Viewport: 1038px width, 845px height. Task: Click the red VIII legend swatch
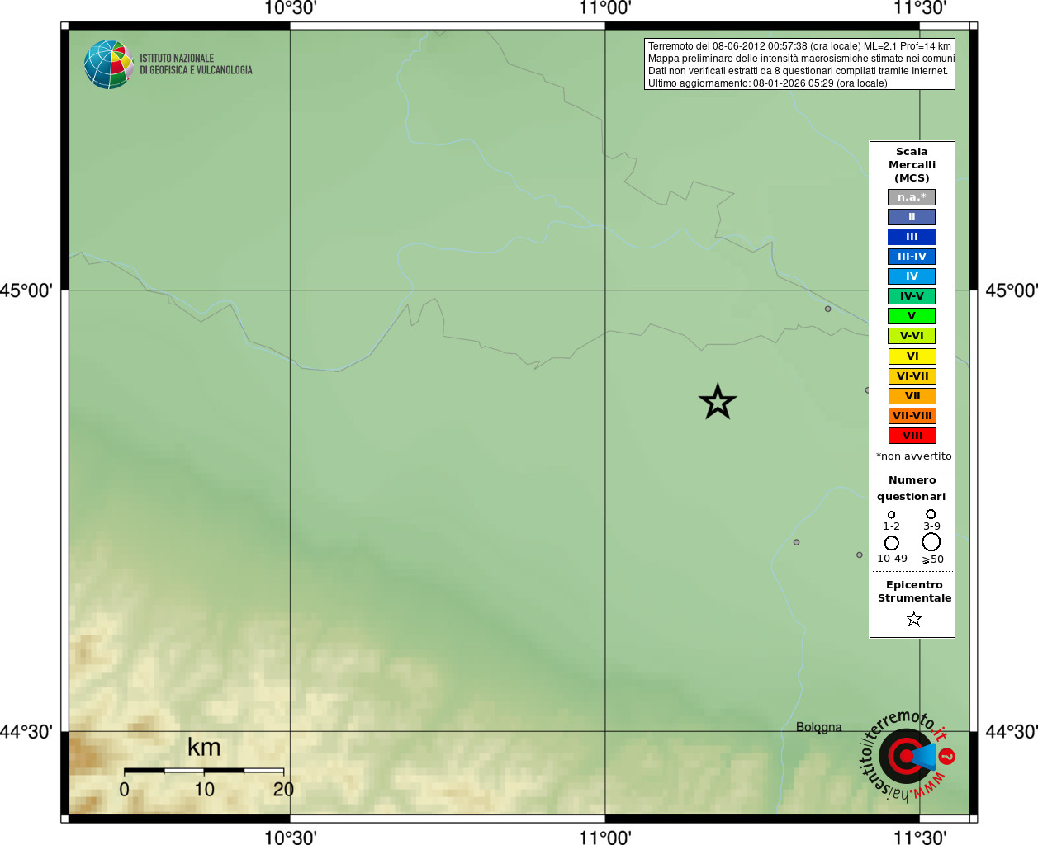pos(912,436)
